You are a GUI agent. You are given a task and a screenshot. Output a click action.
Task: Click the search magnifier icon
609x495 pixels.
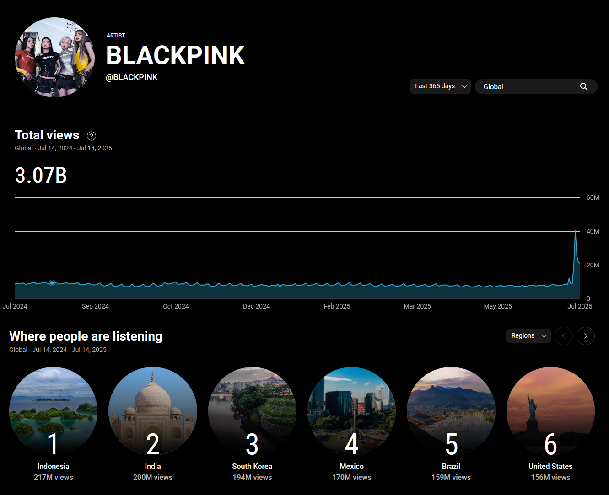coord(584,87)
